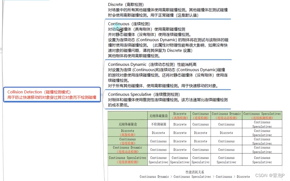Select the Collision Detection (碰撞检测模式) mind map node

52,94
